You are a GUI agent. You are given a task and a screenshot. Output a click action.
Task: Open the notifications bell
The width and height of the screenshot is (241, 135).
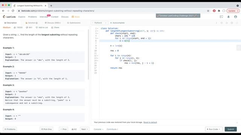pyautogui.click(x=229, y=16)
